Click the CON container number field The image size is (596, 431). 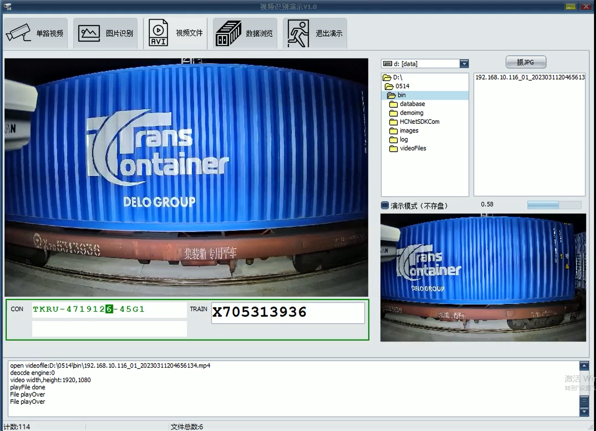pyautogui.click(x=109, y=310)
